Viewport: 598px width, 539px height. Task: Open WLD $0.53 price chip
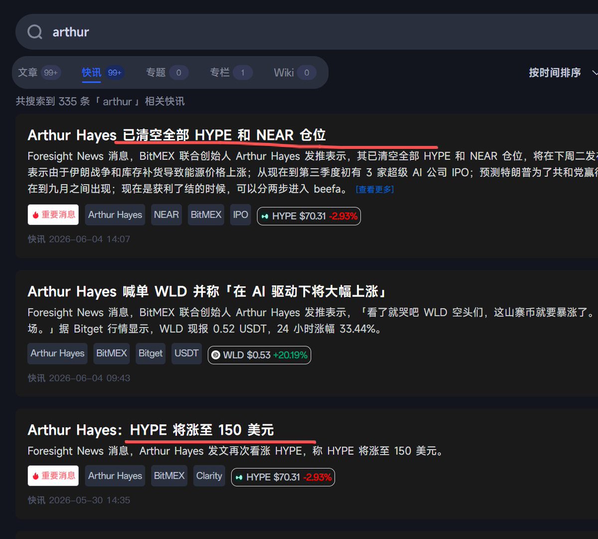(259, 355)
